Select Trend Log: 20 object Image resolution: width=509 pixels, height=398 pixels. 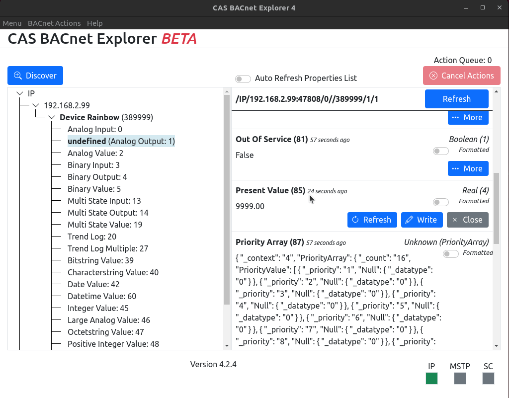point(92,237)
